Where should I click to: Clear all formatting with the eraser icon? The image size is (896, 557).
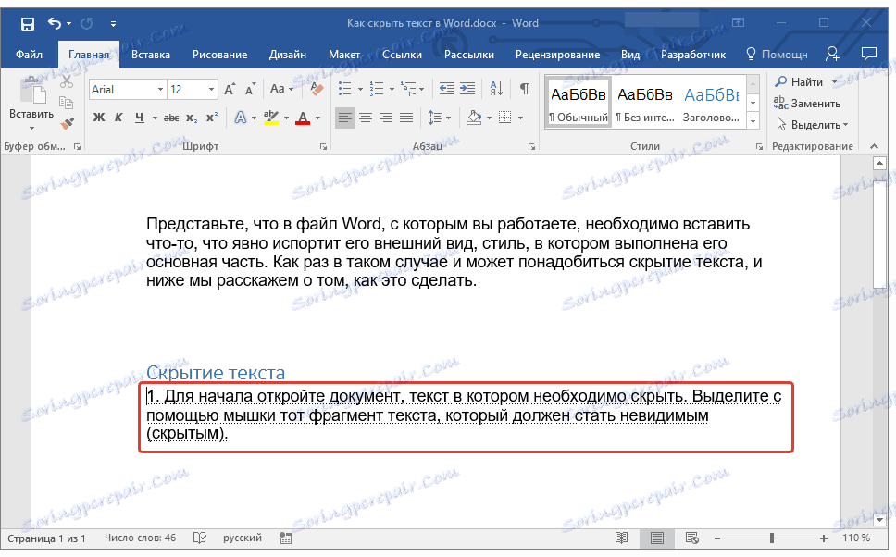[x=315, y=89]
